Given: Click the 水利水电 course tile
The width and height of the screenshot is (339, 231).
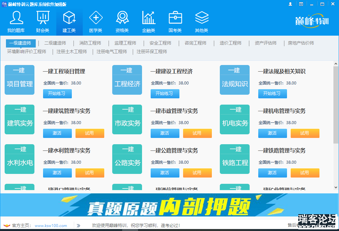Looking at the screenshot, I should (x=20, y=159).
